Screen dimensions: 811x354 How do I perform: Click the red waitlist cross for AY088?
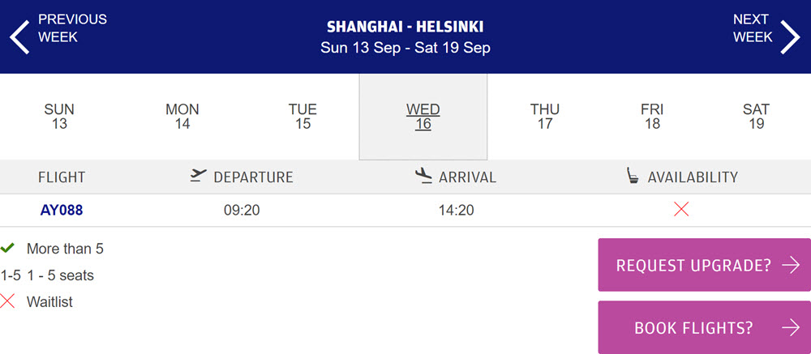click(681, 209)
